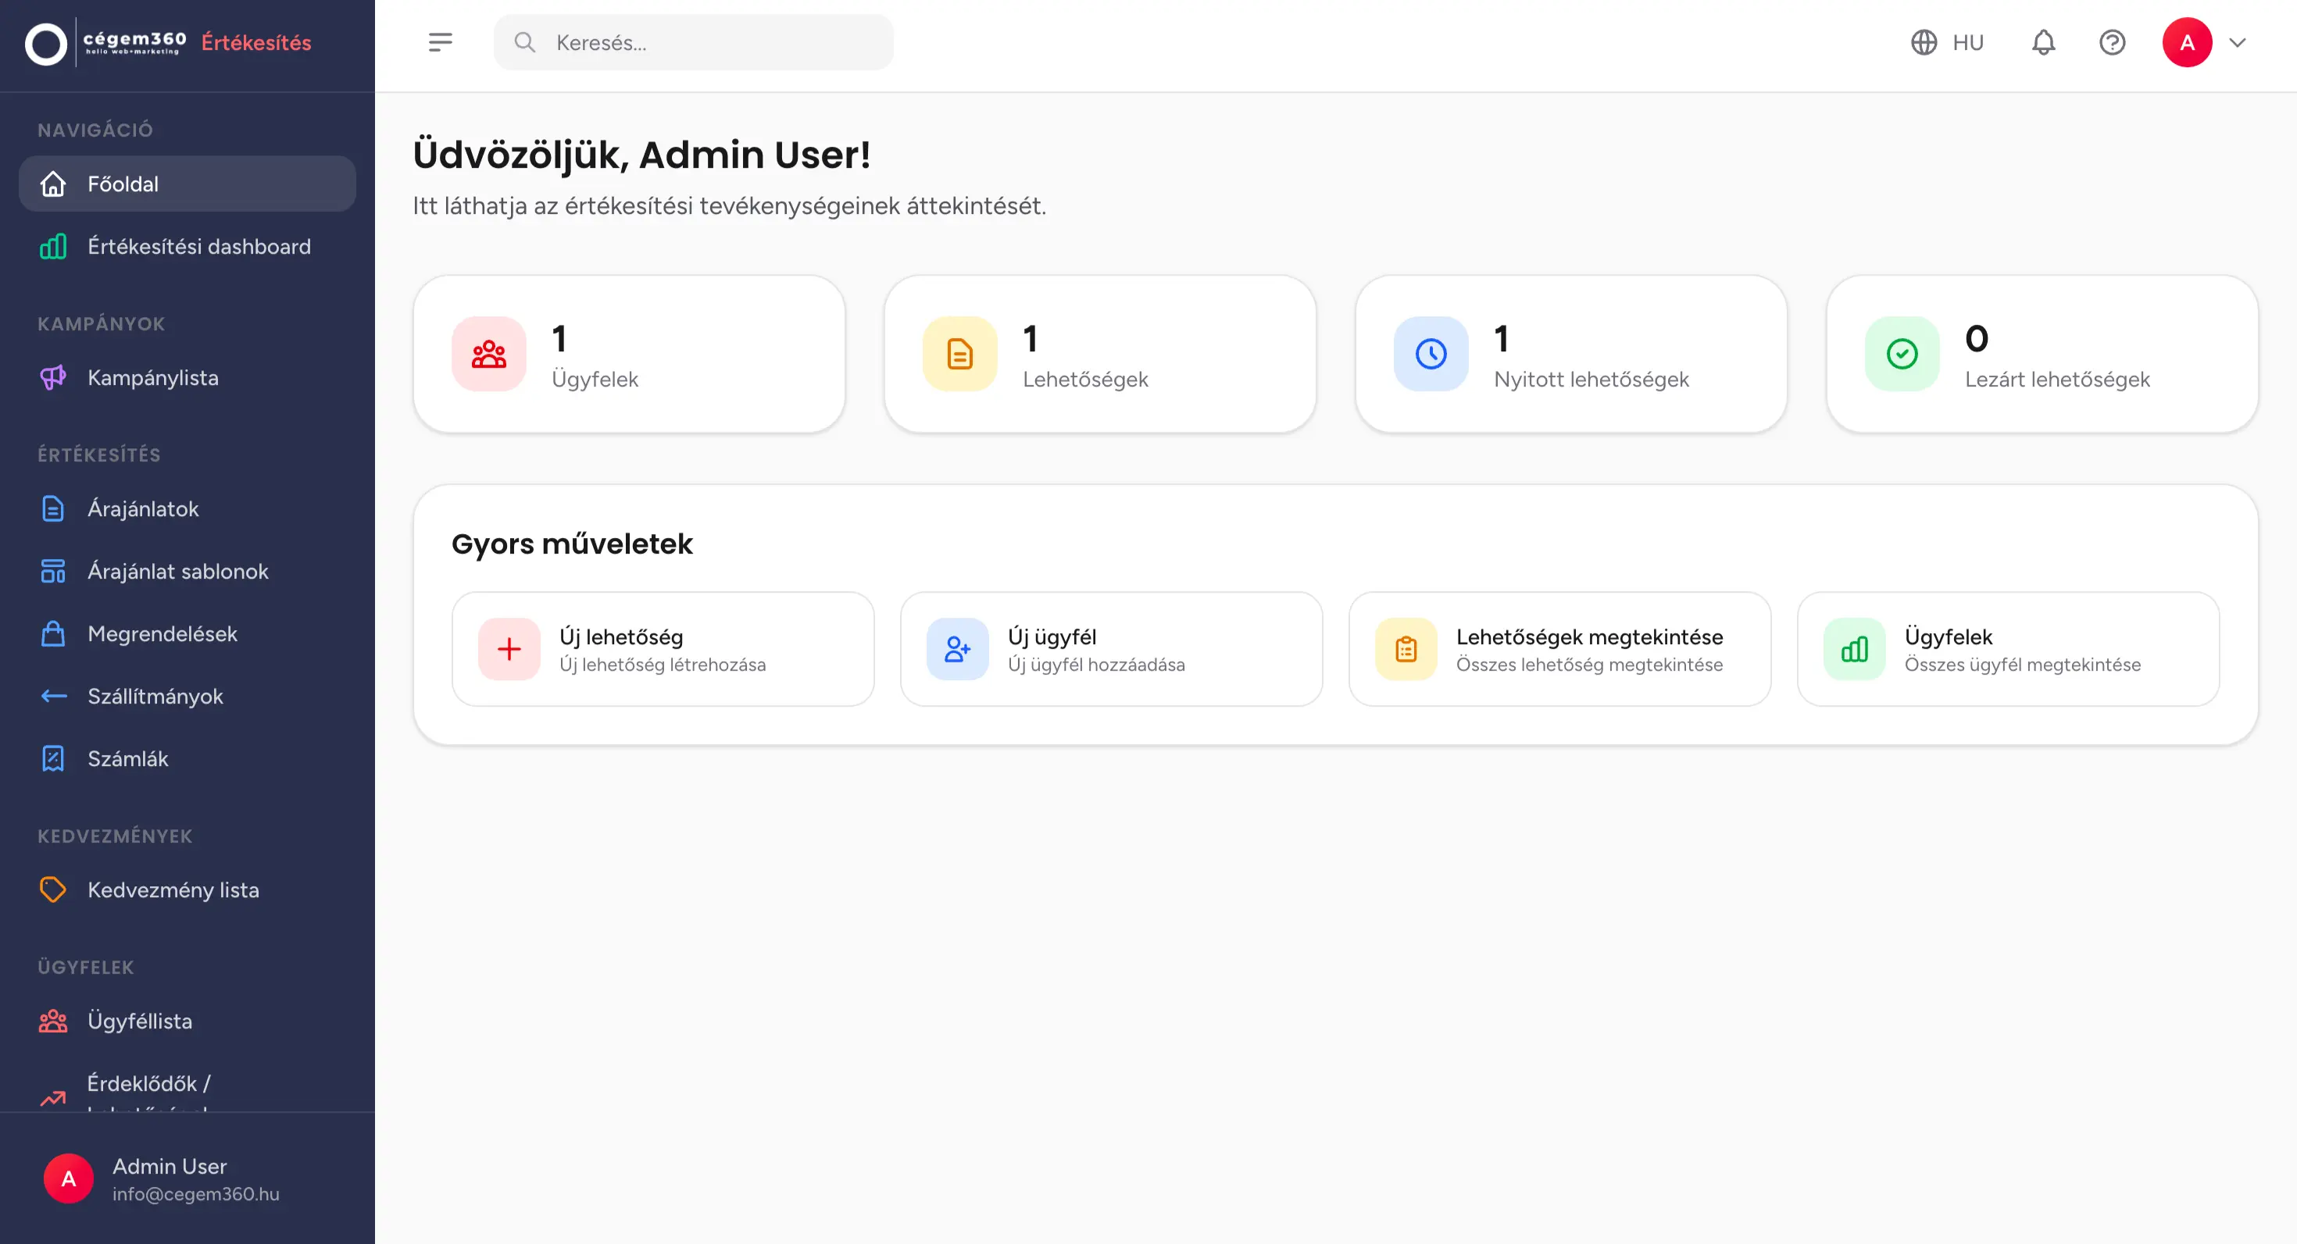
Task: Open the HU language selector
Action: tap(1948, 42)
